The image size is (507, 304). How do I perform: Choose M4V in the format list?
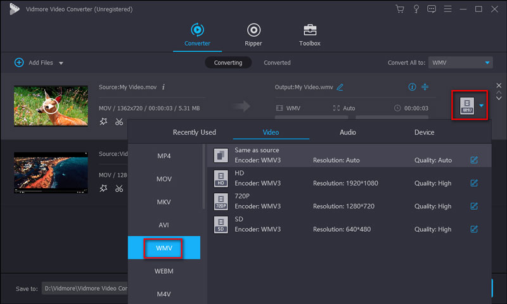[164, 294]
